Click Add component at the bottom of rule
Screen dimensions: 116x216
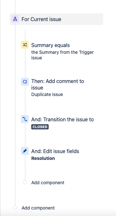click(x=38, y=208)
